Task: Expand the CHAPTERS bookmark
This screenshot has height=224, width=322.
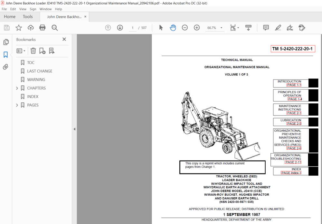Action: [17, 88]
